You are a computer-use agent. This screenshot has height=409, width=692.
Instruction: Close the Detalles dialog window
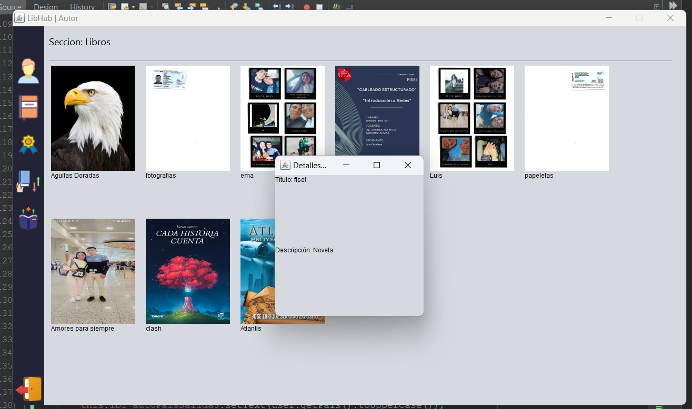[407, 165]
